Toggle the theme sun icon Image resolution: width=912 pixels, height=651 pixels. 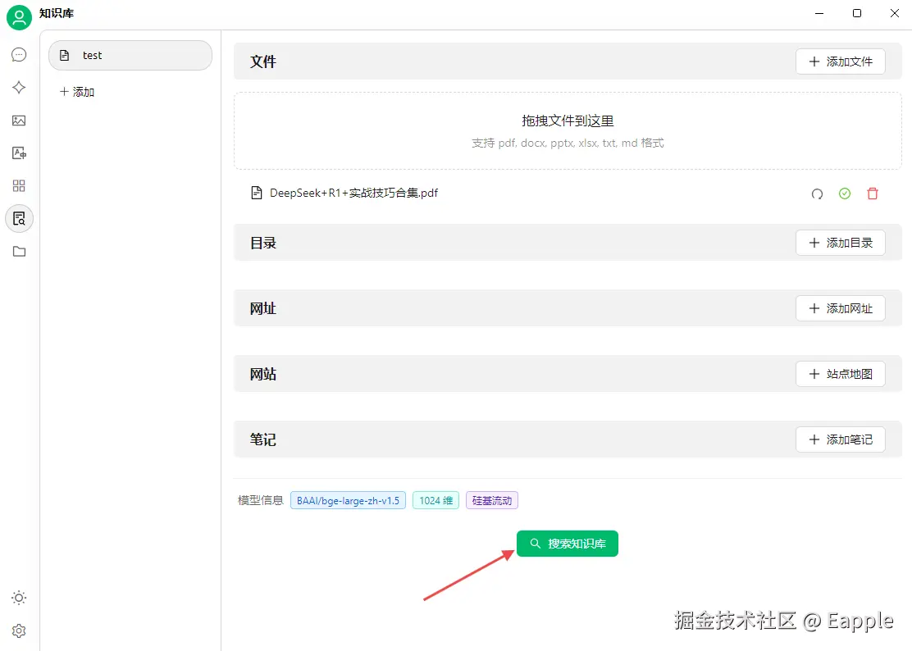(19, 598)
